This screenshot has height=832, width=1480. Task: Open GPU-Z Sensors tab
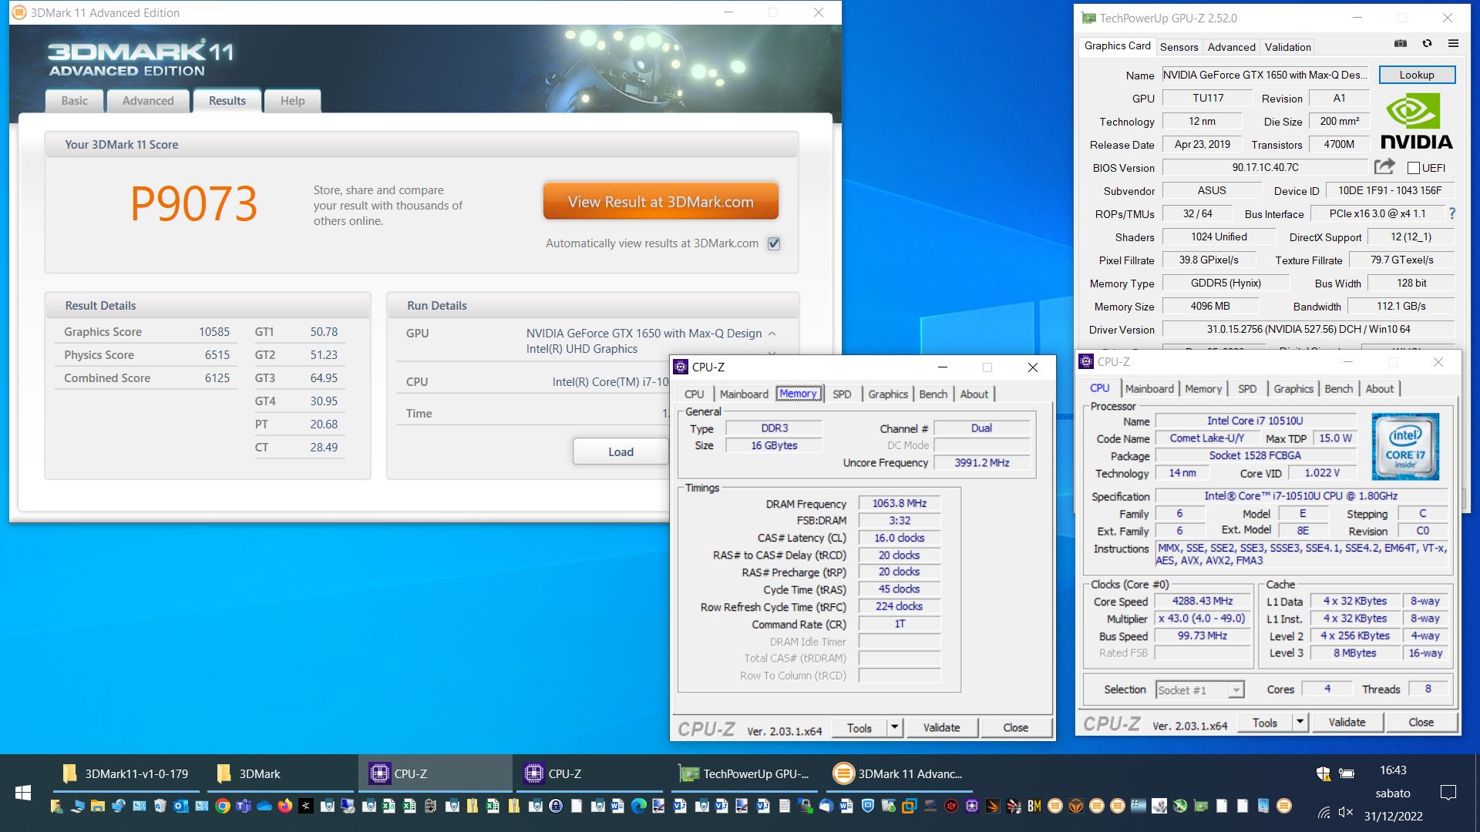tap(1179, 47)
